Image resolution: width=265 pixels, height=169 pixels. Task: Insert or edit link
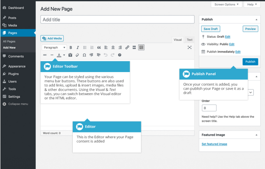pos(127,48)
